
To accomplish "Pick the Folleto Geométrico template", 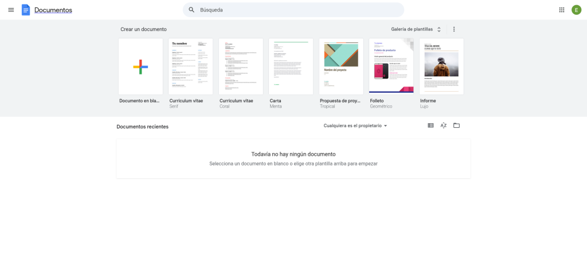I will [x=391, y=66].
